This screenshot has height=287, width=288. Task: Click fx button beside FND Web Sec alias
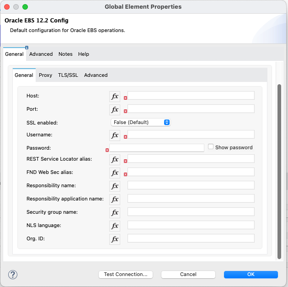pyautogui.click(x=115, y=173)
